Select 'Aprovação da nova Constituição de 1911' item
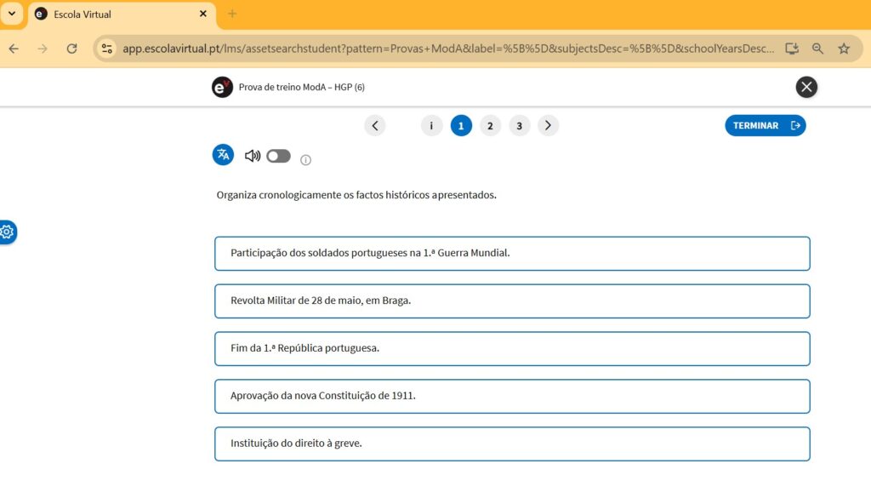Image resolution: width=871 pixels, height=504 pixels. tap(512, 396)
